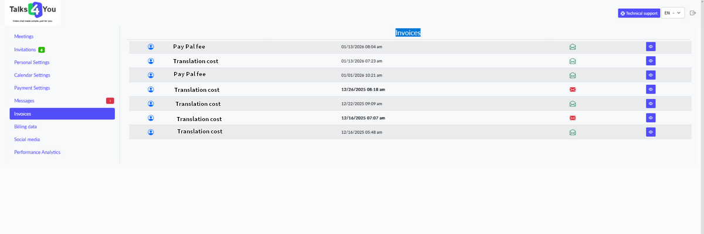
Task: Go to Personal Settings
Action: (32, 63)
